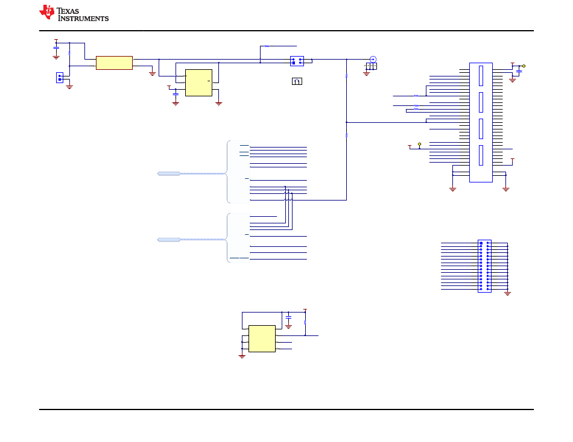This screenshot has width=573, height=442.
Task: Select the tall blue four-slot connector
Action: point(481,122)
